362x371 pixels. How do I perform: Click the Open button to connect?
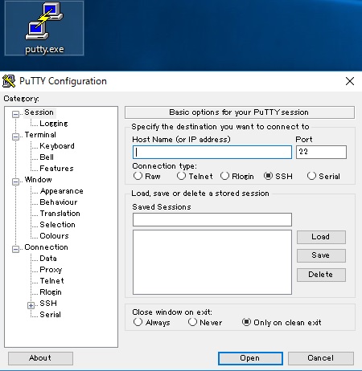click(250, 358)
